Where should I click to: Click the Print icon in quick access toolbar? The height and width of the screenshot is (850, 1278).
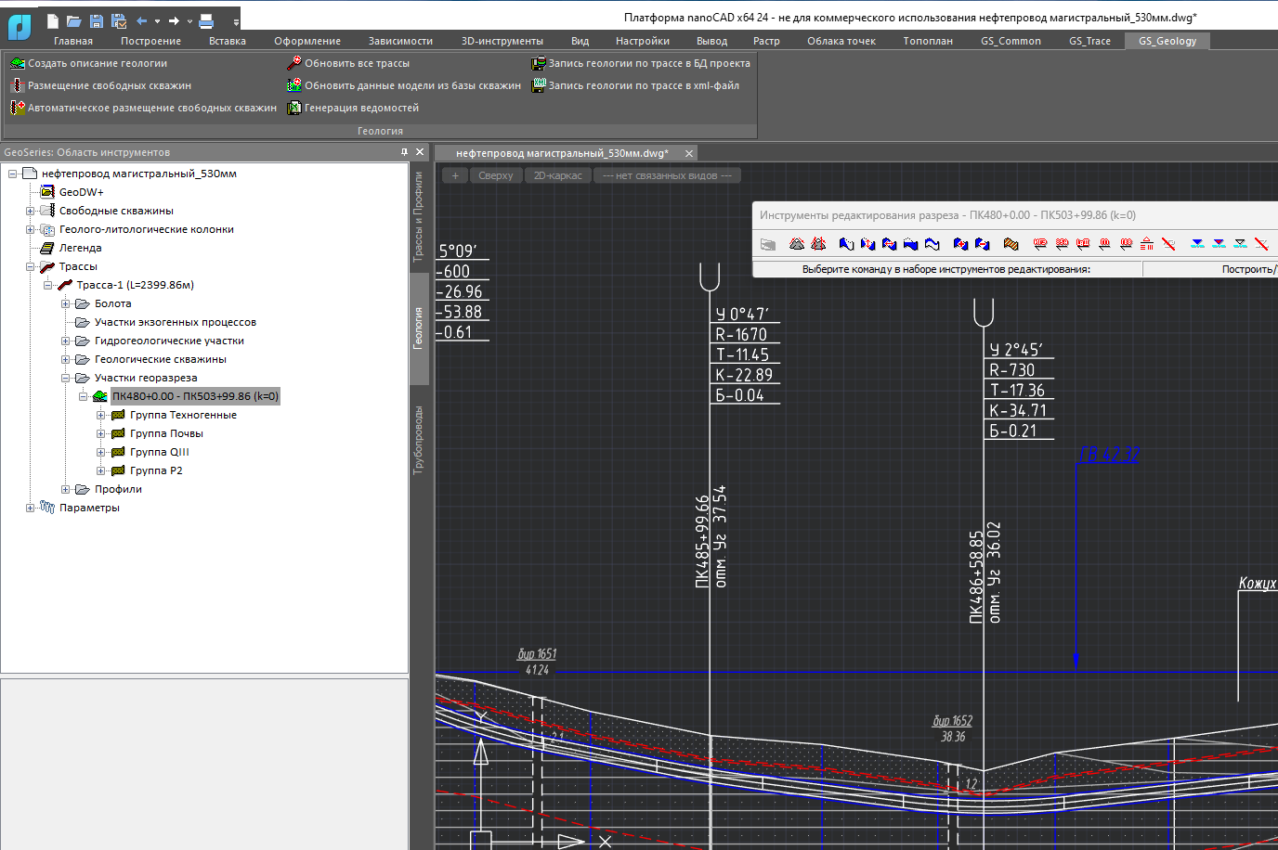(206, 20)
